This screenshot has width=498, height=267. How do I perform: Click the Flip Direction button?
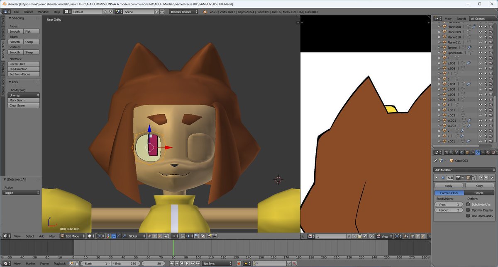point(24,69)
